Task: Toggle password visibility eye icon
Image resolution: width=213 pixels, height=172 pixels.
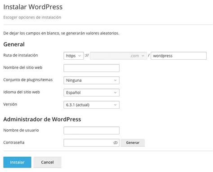Action: [115, 143]
